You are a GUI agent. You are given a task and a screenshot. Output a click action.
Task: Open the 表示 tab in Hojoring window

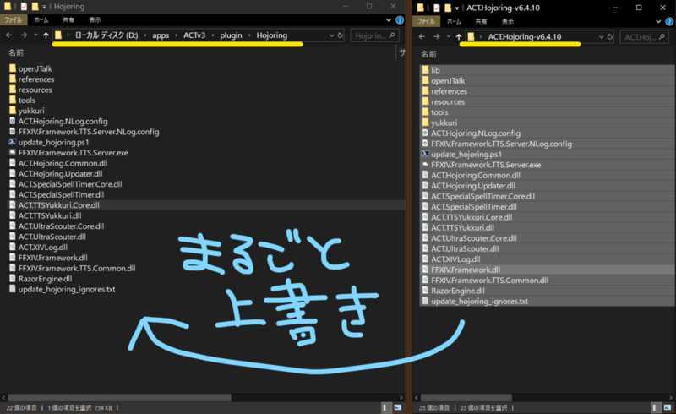[95, 19]
